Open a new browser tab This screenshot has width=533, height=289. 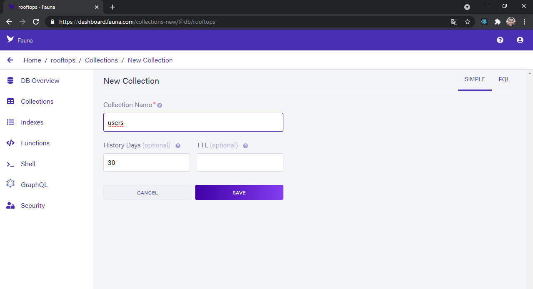click(113, 7)
